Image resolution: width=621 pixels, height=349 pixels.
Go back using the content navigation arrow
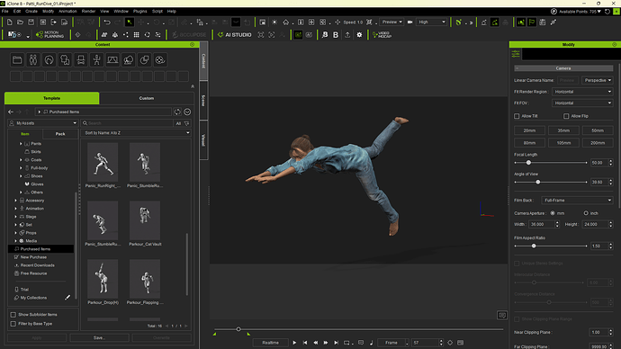(x=11, y=112)
